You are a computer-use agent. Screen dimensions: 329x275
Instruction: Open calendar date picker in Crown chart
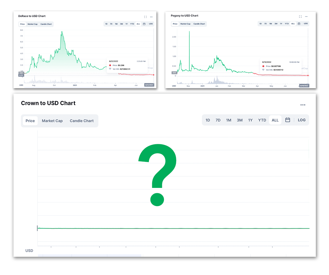point(288,120)
